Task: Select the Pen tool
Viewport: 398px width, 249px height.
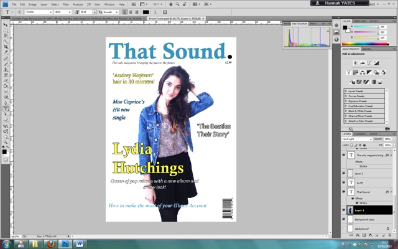Action: (6, 103)
